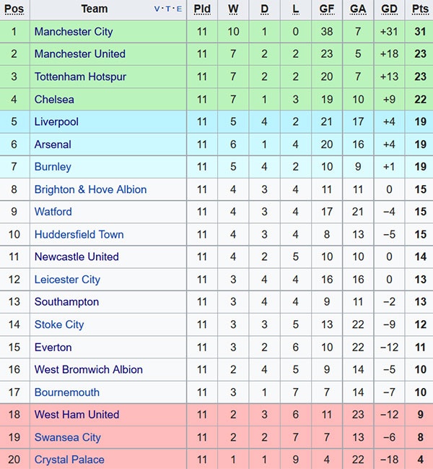Screen dimensions: 433x469
Task: Select the Huddersfield Town link
Action: click(79, 235)
